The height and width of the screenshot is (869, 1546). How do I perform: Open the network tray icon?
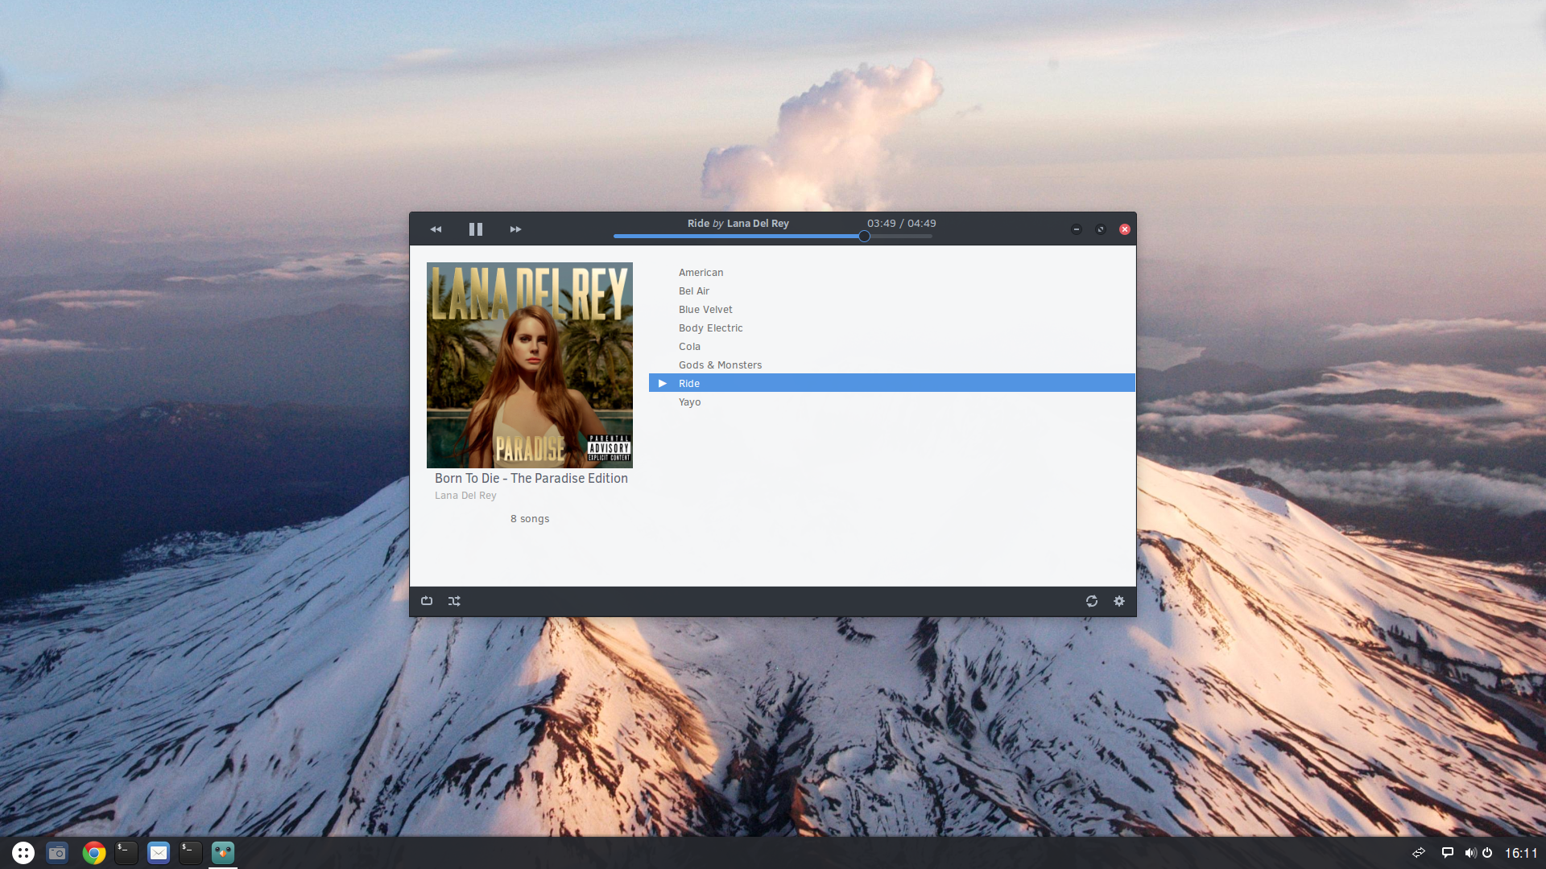pos(1419,853)
